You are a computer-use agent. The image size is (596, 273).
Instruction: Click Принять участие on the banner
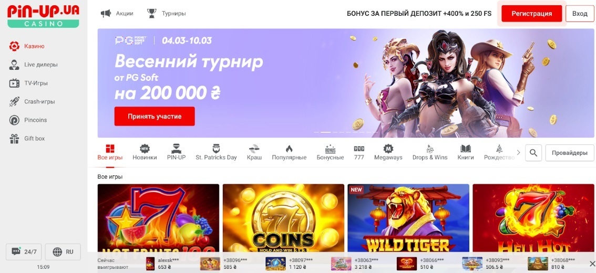coord(155,116)
